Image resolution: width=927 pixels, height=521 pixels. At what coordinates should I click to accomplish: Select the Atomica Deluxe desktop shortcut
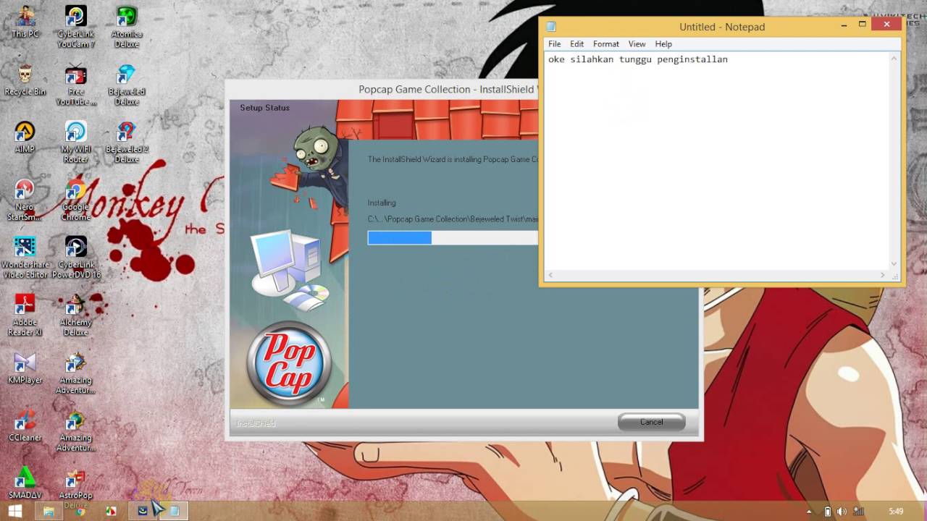coord(127,27)
